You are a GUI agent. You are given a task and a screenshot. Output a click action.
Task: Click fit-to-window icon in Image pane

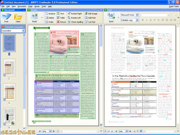pyautogui.click(x=58, y=131)
